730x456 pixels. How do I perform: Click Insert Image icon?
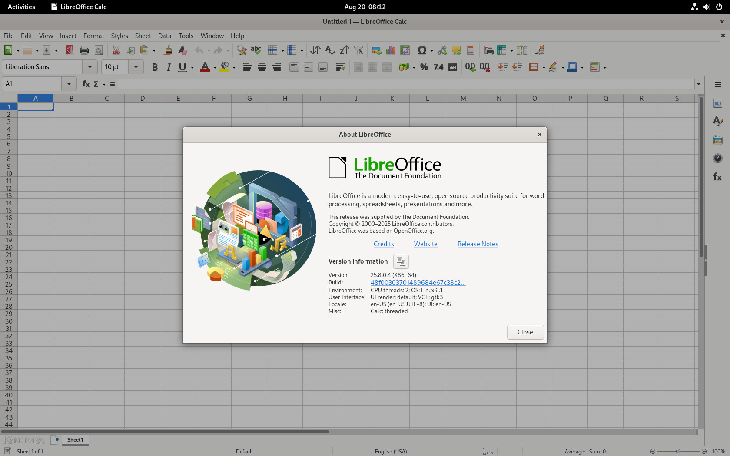pos(376,50)
